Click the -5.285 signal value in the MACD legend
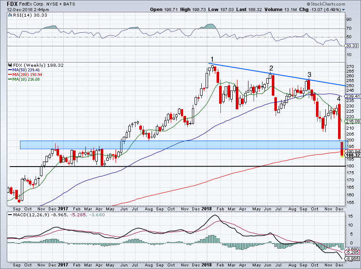 coord(78,215)
